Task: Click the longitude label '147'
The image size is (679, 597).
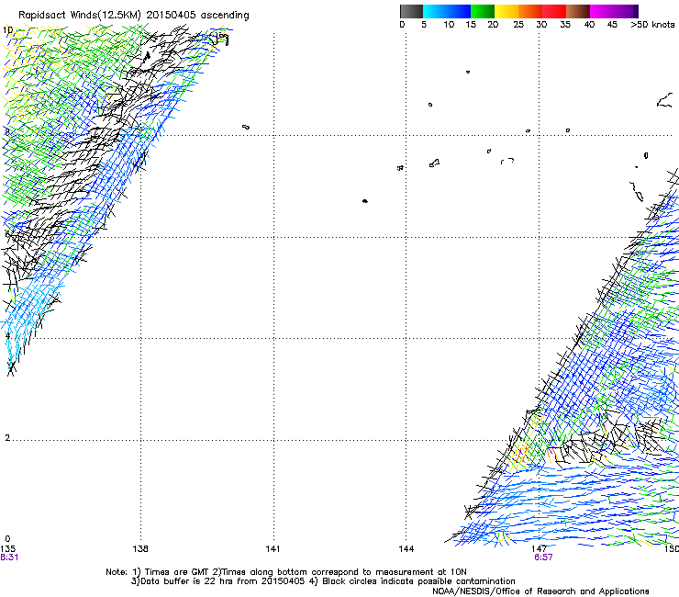Action: click(540, 549)
